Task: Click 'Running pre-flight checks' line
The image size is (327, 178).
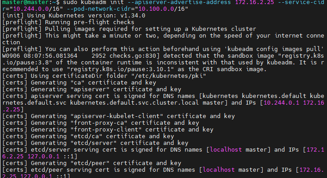Action: click(x=89, y=22)
